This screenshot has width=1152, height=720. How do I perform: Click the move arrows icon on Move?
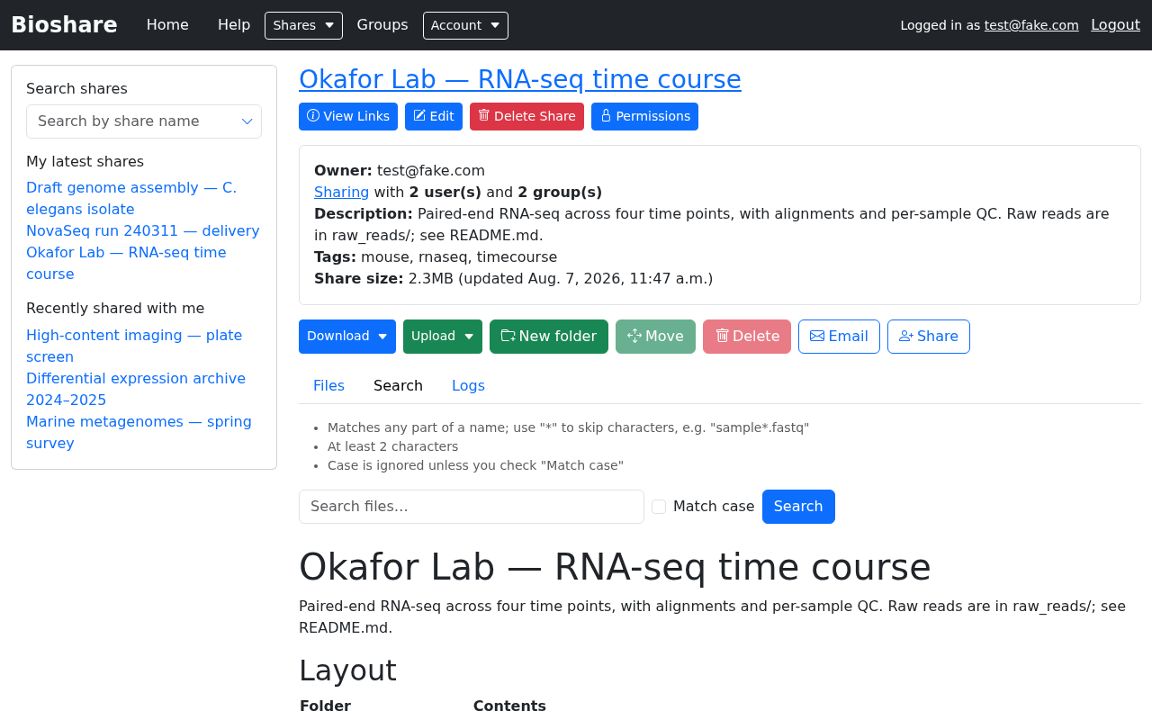(x=634, y=336)
